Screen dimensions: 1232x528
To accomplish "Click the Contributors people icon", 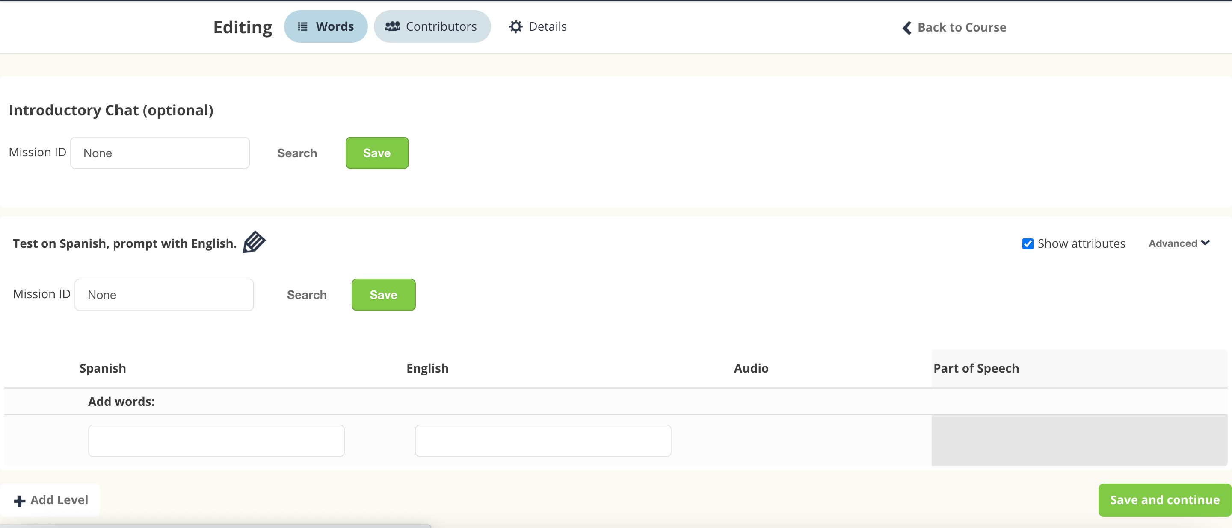I will (392, 27).
